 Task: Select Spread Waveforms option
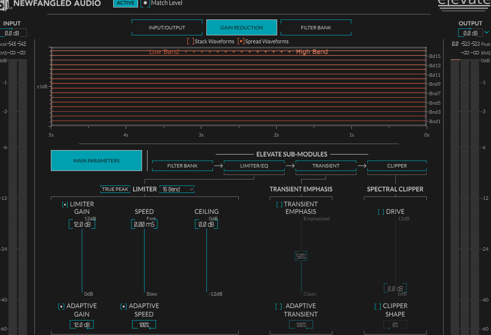pyautogui.click(x=241, y=41)
